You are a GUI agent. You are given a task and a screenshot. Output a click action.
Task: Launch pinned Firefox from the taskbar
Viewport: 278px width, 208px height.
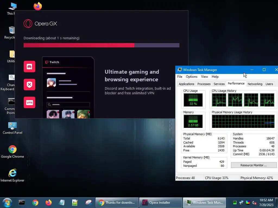pos(48,203)
